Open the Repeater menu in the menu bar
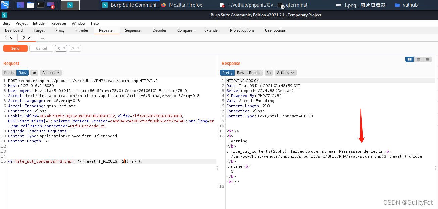This screenshot has width=438, height=209. point(59,23)
